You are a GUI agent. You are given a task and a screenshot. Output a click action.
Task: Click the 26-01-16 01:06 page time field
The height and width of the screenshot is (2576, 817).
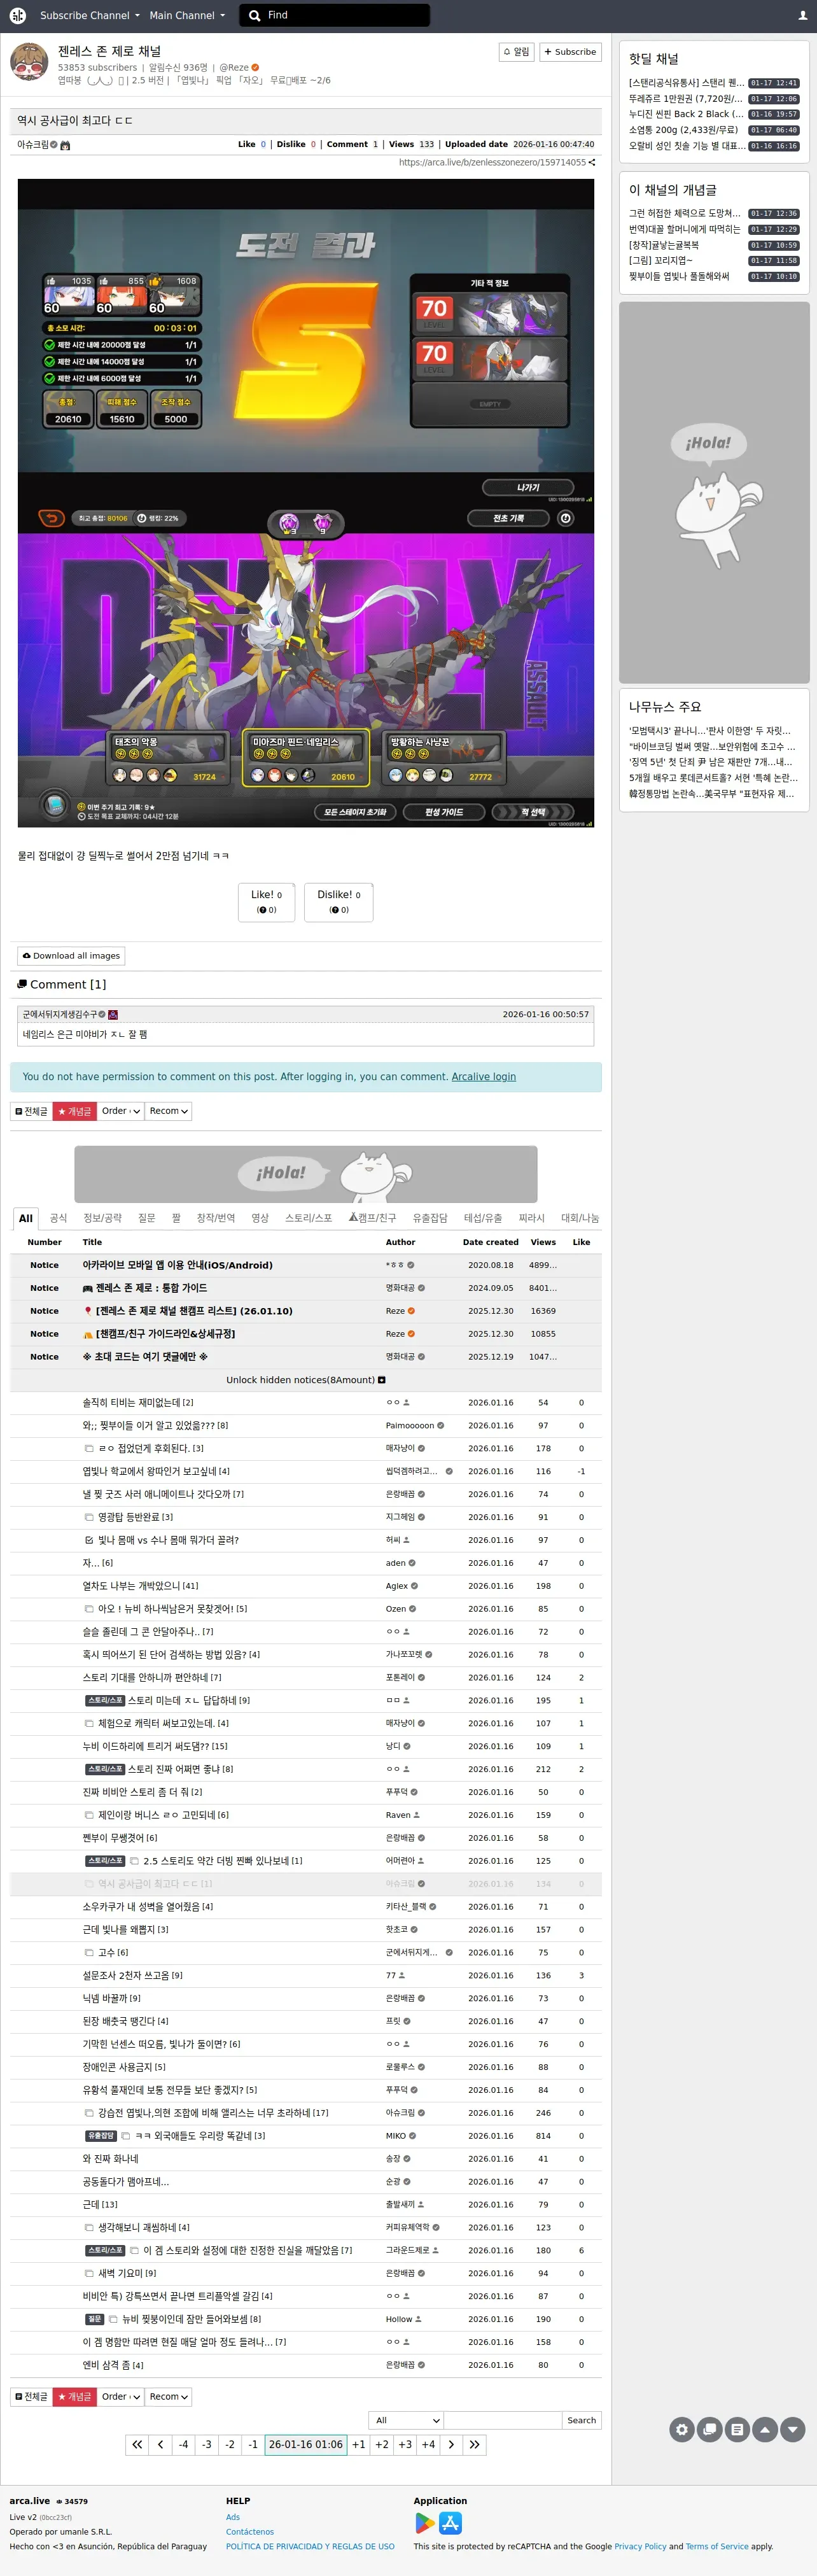305,2444
